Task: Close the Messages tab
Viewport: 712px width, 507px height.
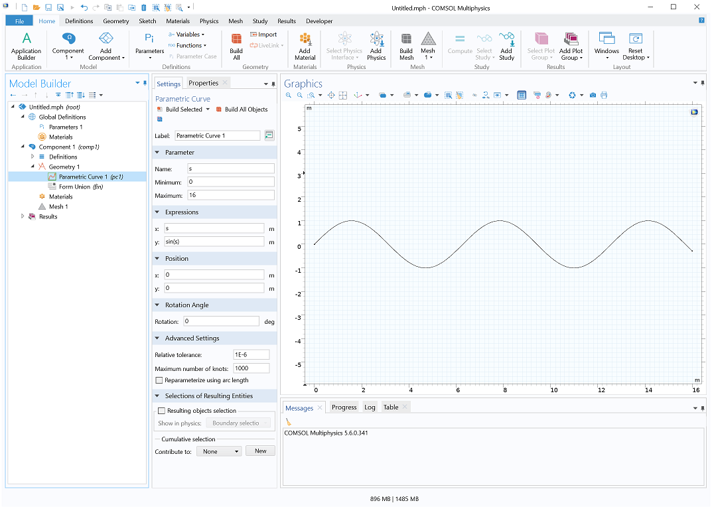Action: tap(320, 407)
